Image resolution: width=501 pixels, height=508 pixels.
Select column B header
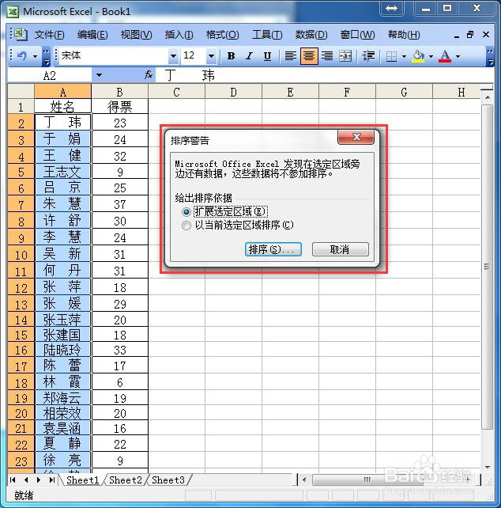click(x=119, y=92)
